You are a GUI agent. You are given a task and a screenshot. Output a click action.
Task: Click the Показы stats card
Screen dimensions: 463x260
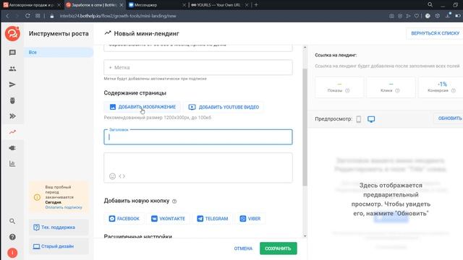point(339,87)
